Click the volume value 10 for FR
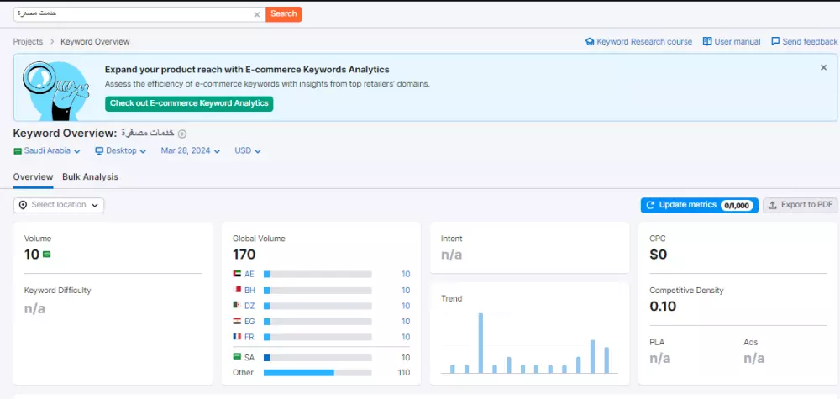Image resolution: width=840 pixels, height=399 pixels. [x=406, y=337]
